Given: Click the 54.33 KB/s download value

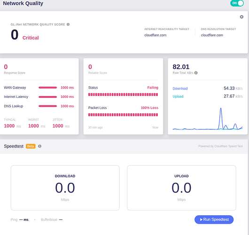Looking at the screenshot, I should 233,89.
